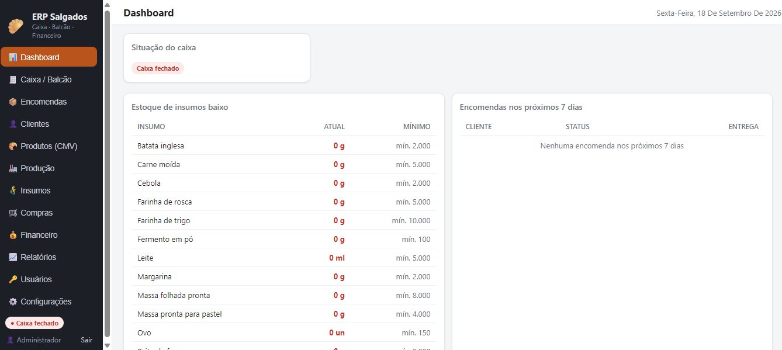Open the Compras page
Viewport: 782px width, 350px height.
click(x=49, y=213)
